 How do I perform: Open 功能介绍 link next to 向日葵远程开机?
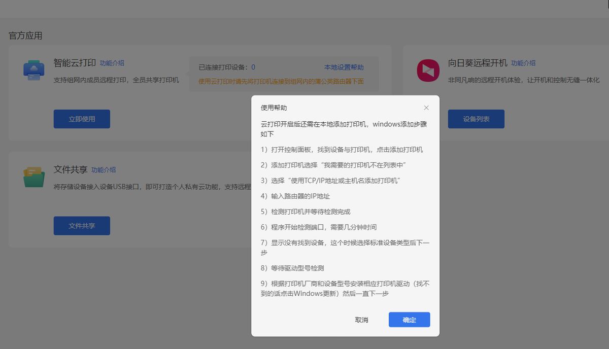523,63
